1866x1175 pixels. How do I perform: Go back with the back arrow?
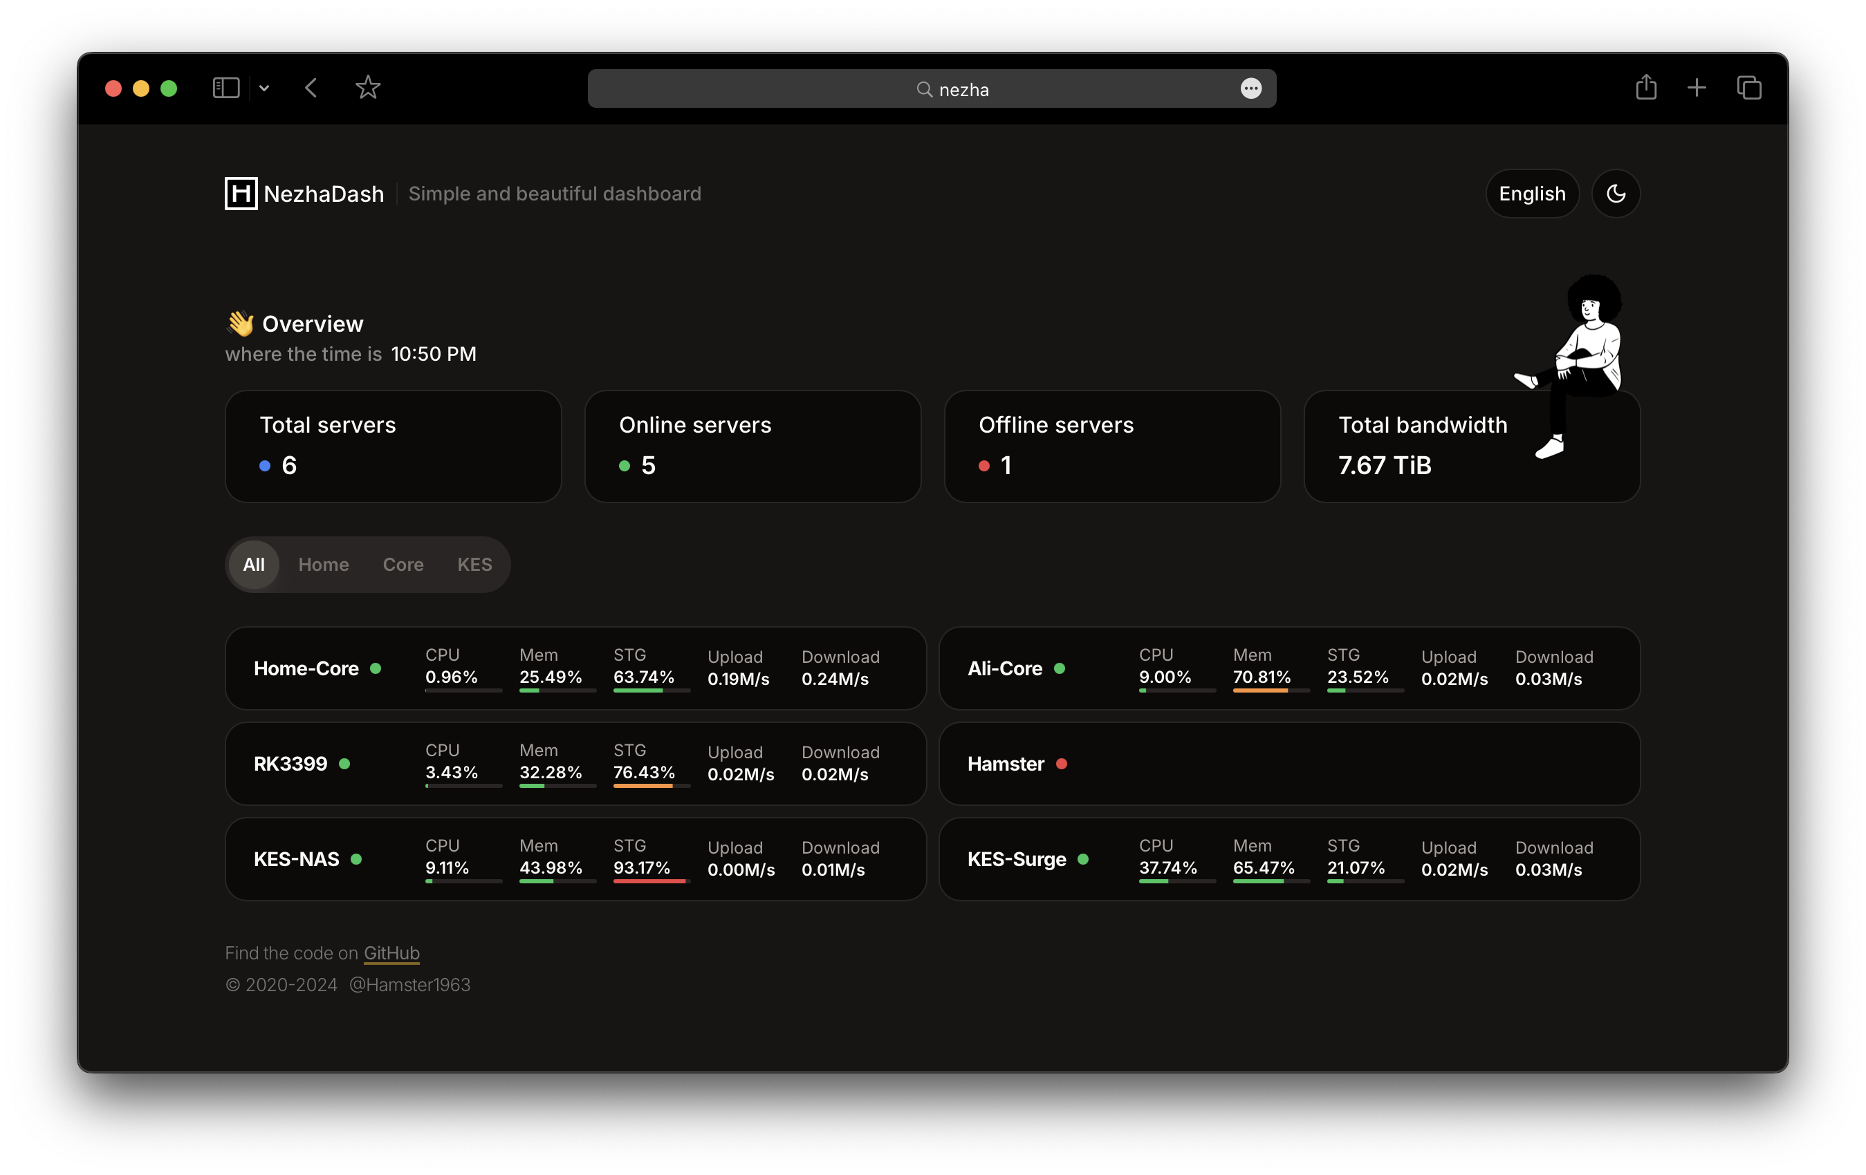point(311,88)
